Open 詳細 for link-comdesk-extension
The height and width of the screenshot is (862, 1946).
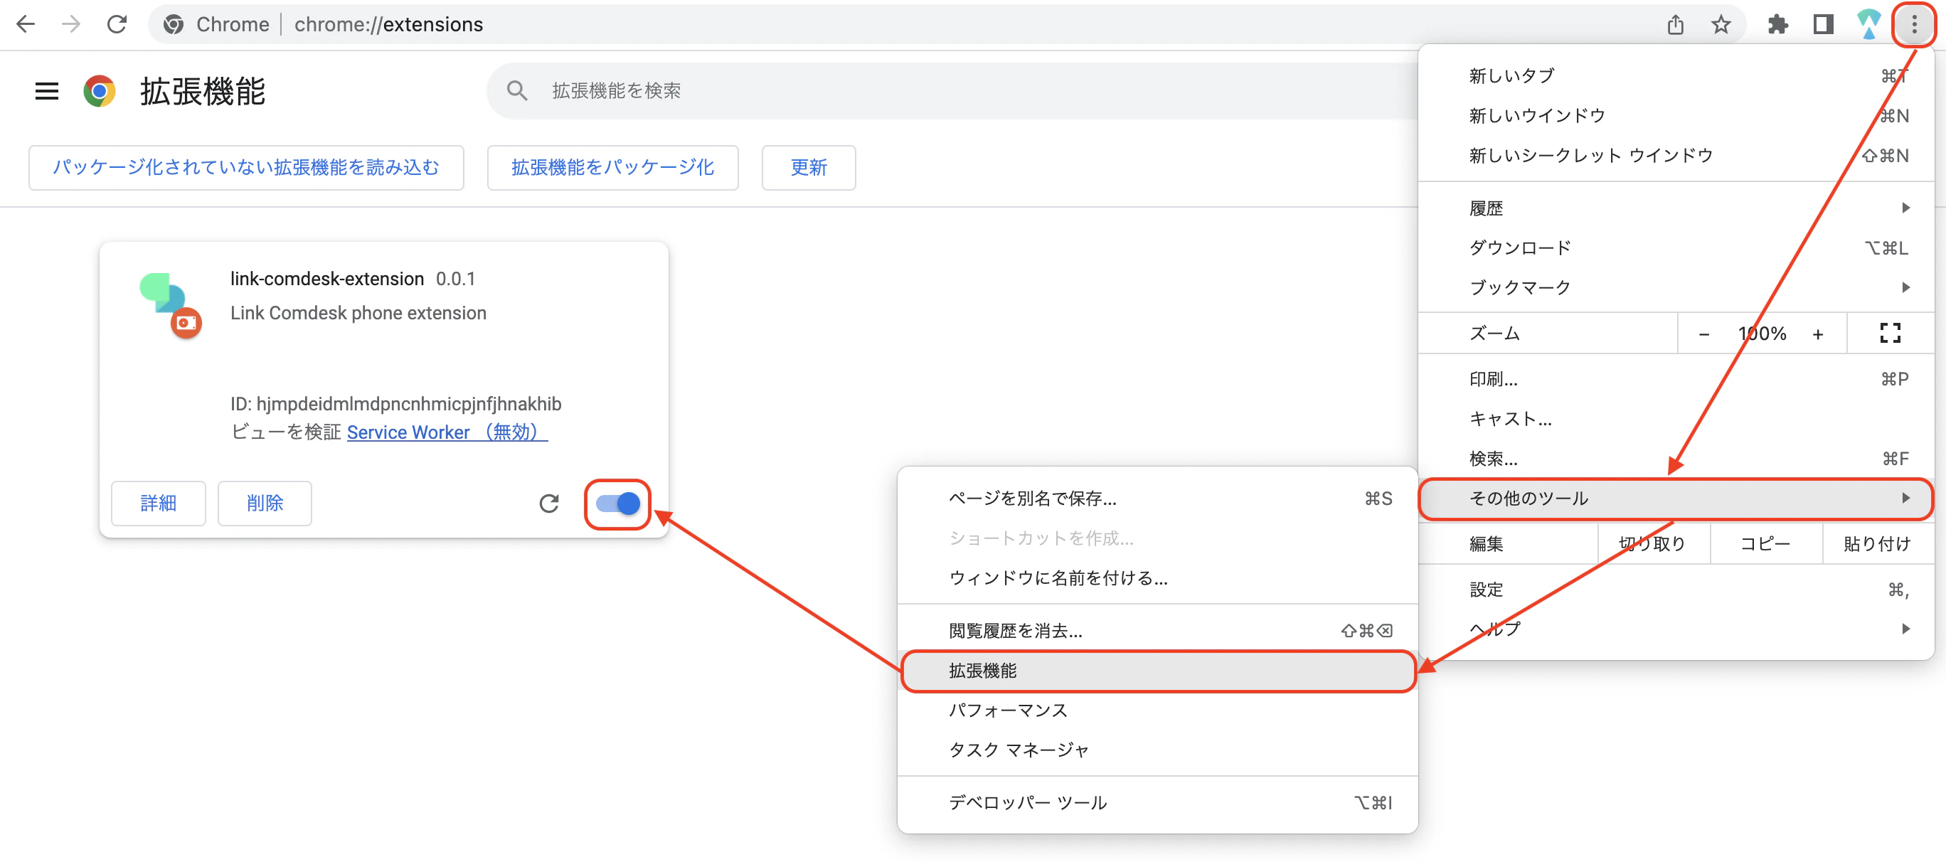[x=158, y=503]
